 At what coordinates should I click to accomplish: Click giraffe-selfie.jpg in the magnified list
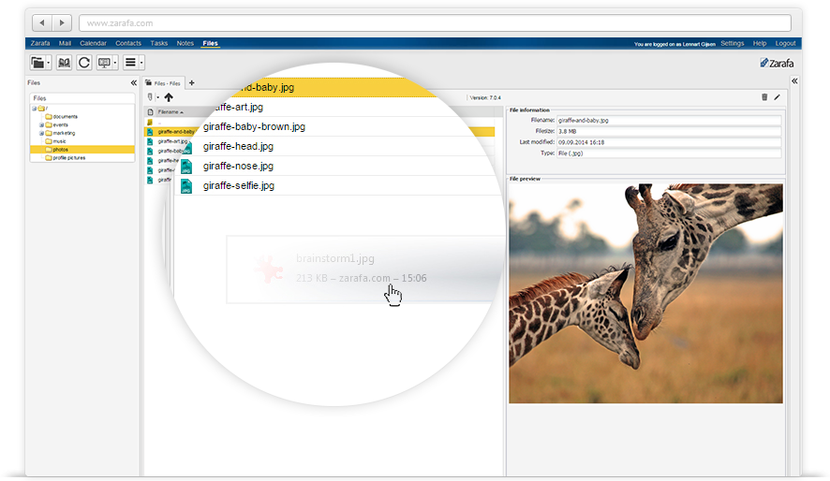click(239, 185)
